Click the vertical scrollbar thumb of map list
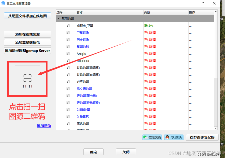 coord(216,46)
